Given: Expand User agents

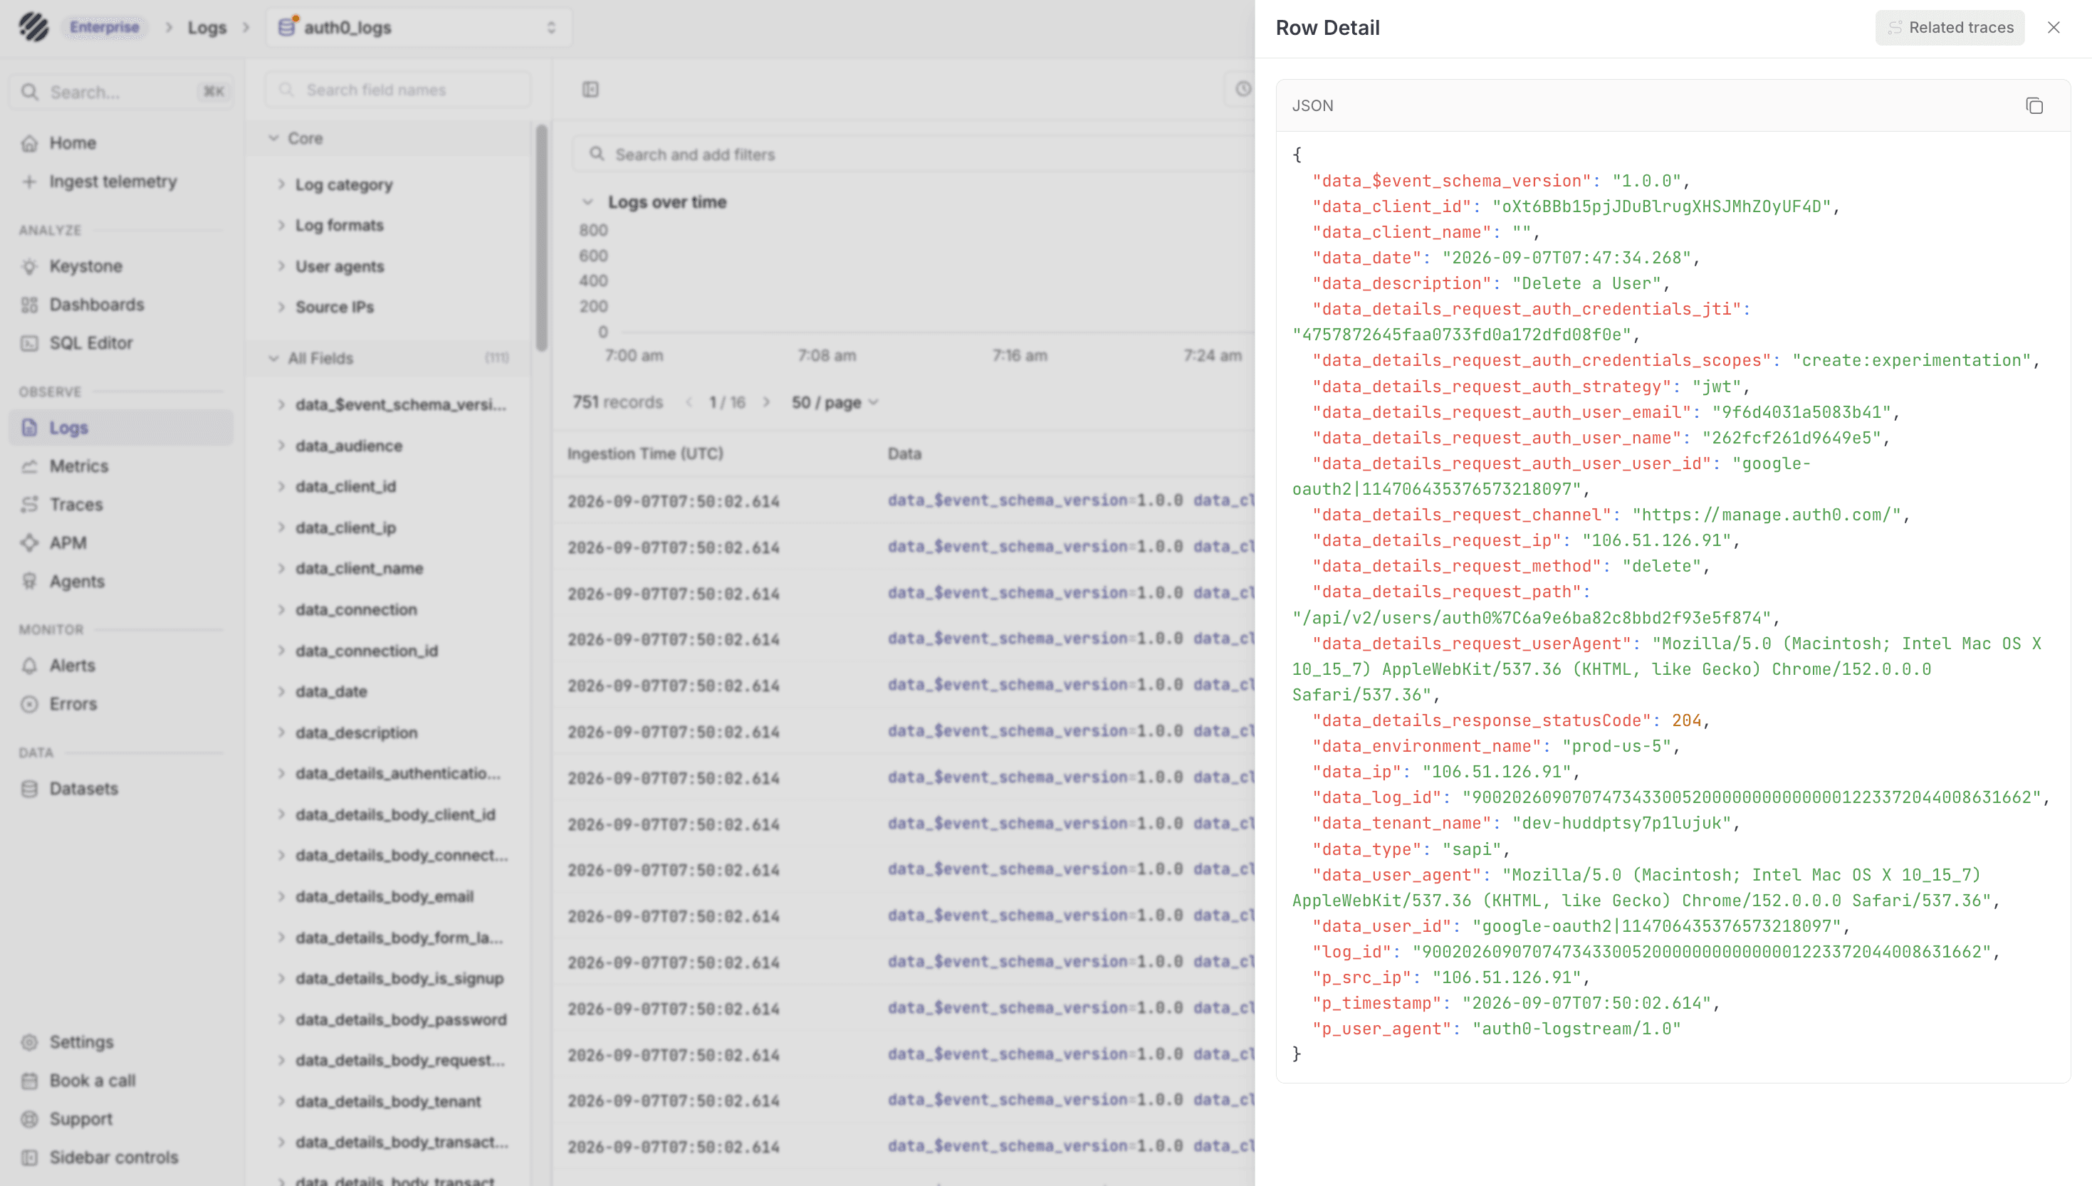Looking at the screenshot, I should (x=281, y=266).
